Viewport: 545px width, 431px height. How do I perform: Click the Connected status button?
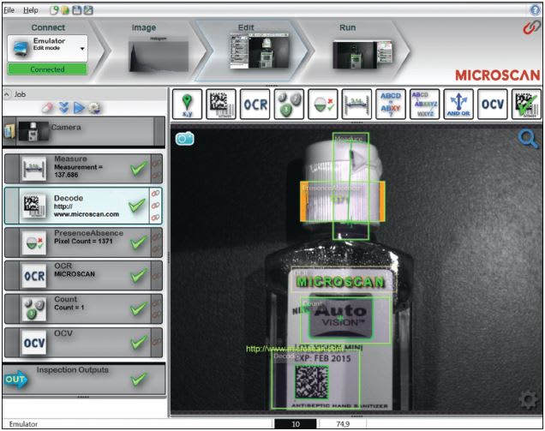[x=47, y=69]
